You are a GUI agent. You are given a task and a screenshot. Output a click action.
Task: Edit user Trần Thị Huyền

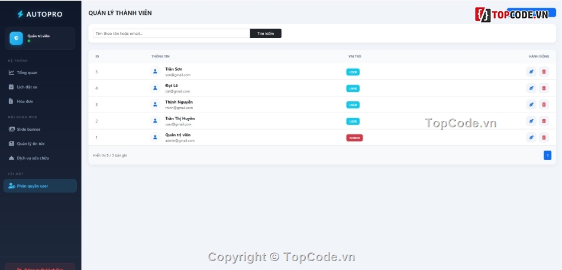pos(531,121)
